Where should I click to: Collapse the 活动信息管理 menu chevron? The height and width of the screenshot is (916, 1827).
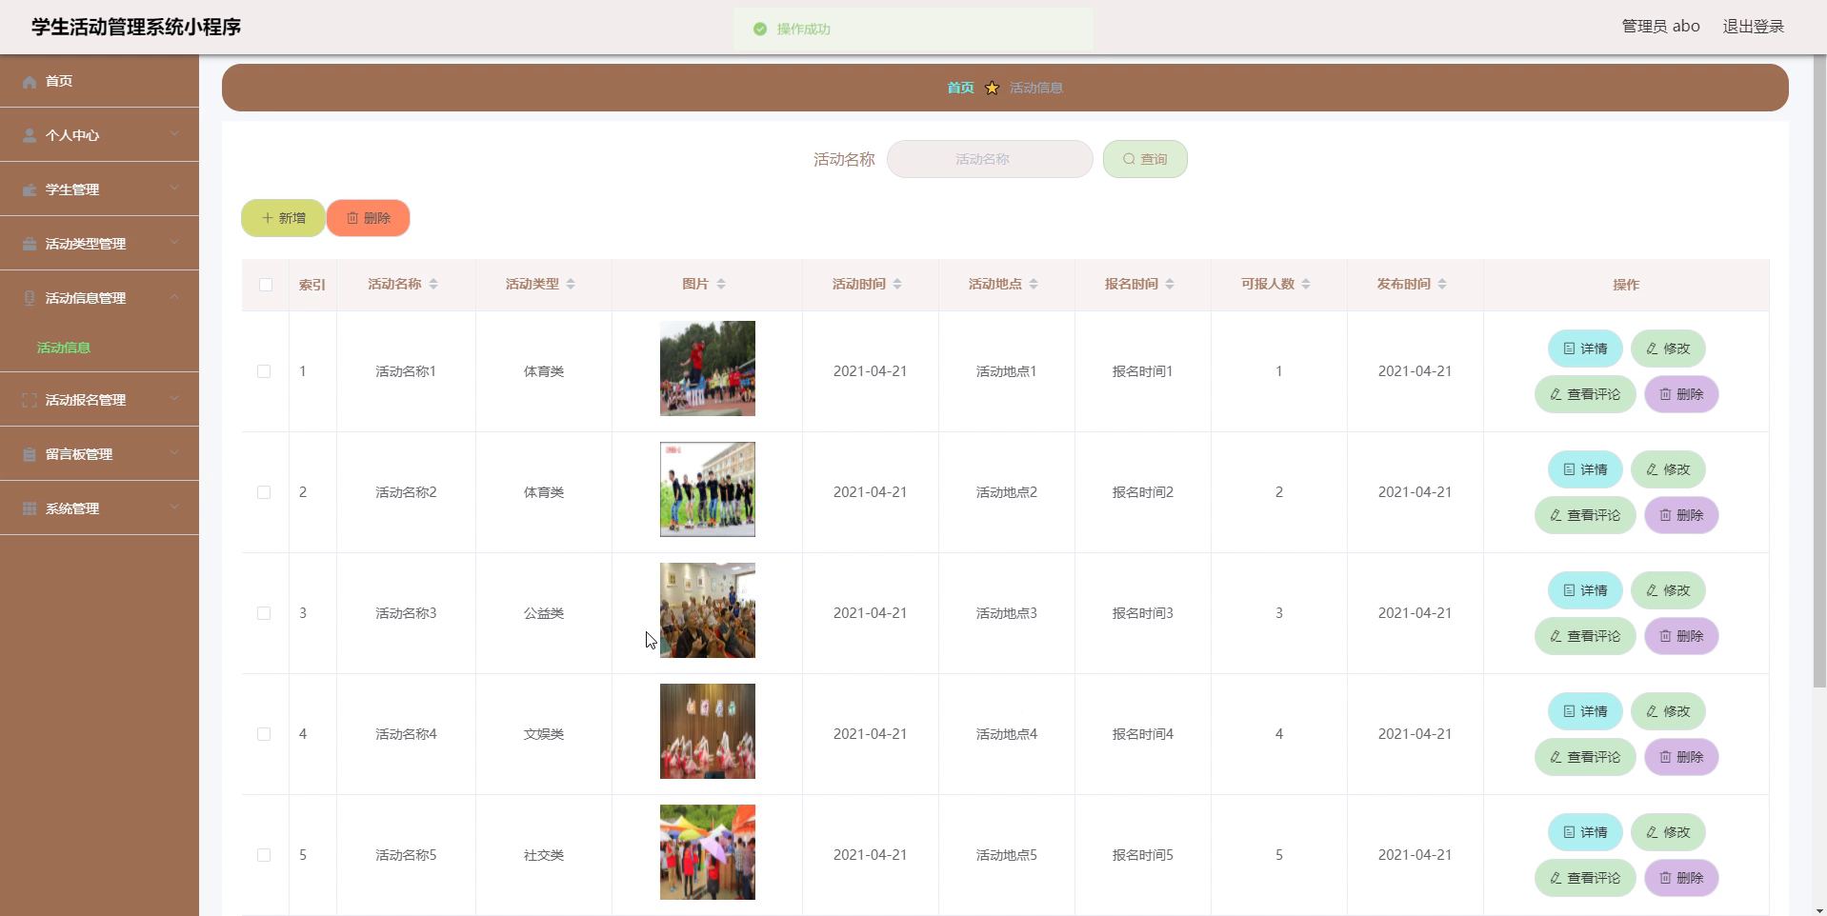tap(174, 297)
